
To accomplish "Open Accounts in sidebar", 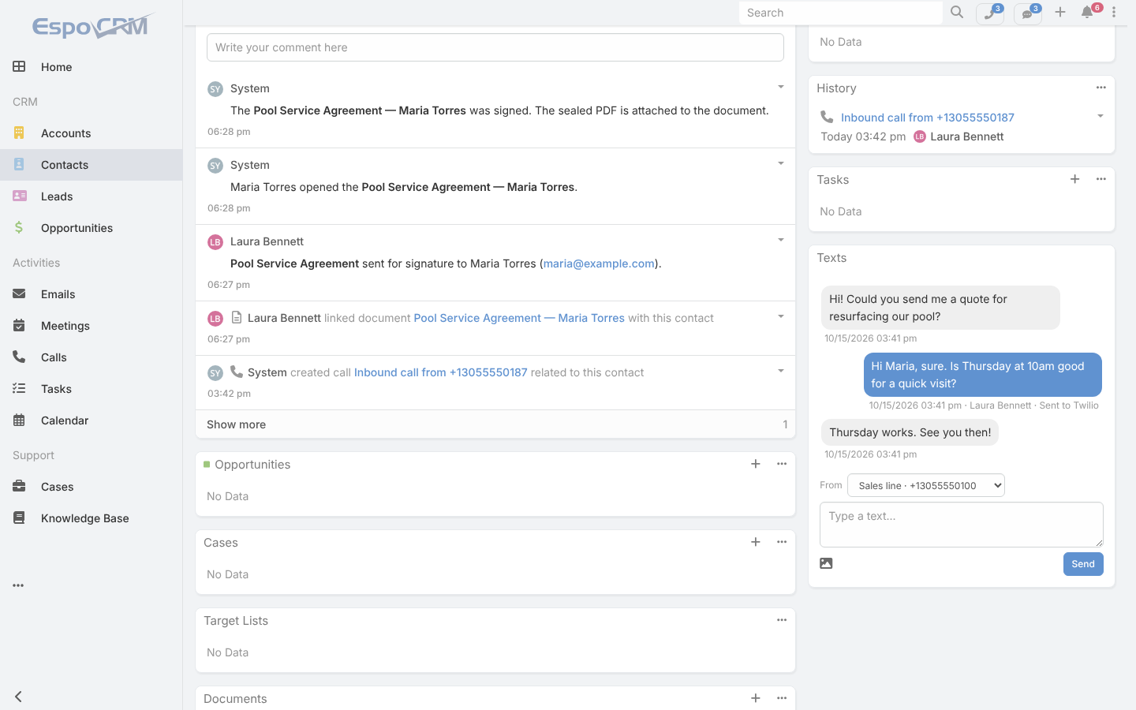I will pos(92,133).
